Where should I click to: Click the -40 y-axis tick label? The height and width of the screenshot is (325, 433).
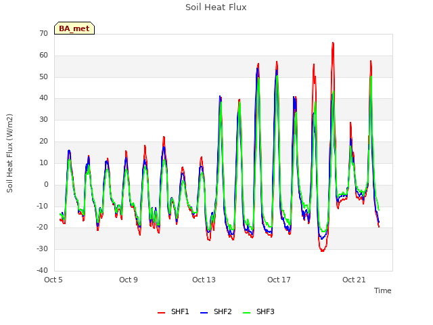[x=42, y=270]
